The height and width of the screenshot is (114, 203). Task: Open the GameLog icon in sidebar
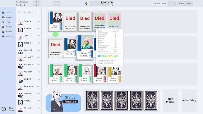(x=3, y=36)
